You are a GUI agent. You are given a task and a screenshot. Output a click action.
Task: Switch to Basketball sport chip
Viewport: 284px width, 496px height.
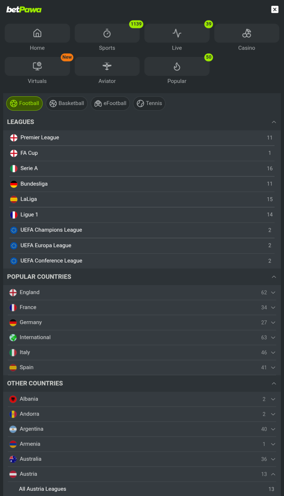[x=67, y=104]
